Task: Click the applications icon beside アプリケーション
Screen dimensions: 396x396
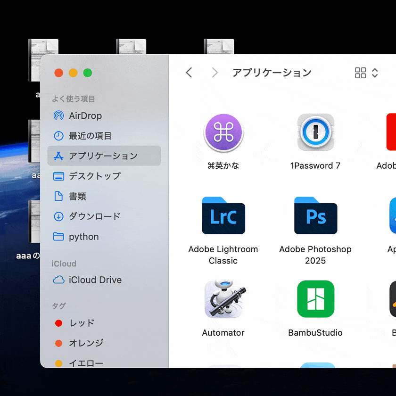Action: [58, 156]
